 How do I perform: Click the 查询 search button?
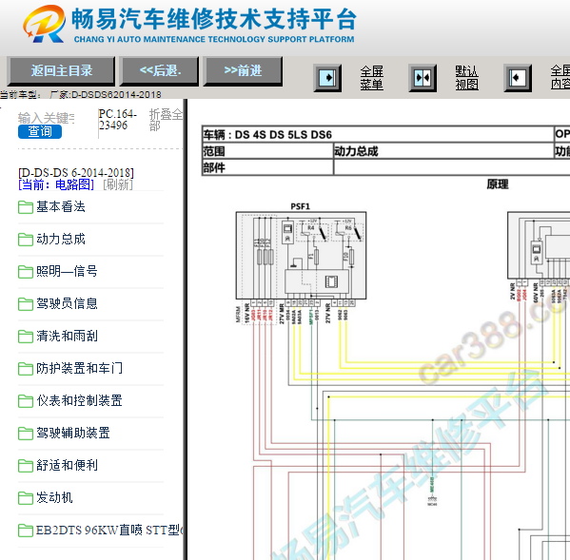(40, 131)
